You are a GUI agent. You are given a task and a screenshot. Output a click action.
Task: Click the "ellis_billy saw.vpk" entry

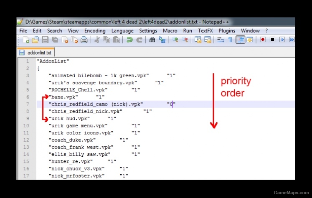click(80, 154)
